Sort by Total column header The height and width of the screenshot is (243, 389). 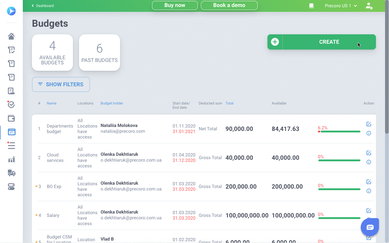[x=229, y=103]
